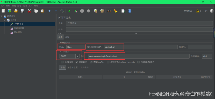This screenshot has width=215, height=99.
Task: Toggle 自动重定向 checkbox
Action: click(62, 62)
